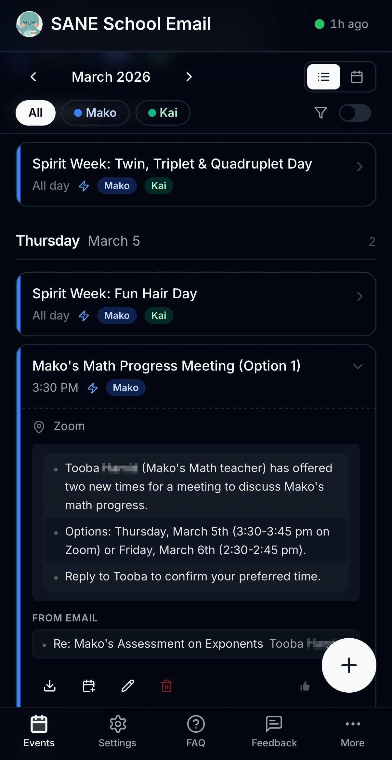Switch to calendar view icon
392x760 pixels.
(357, 77)
